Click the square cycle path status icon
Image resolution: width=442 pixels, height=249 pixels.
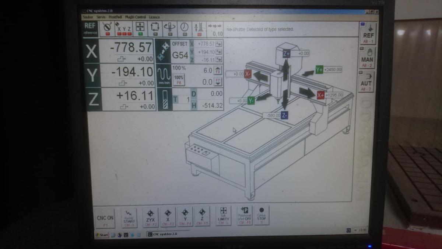[x=155, y=28]
